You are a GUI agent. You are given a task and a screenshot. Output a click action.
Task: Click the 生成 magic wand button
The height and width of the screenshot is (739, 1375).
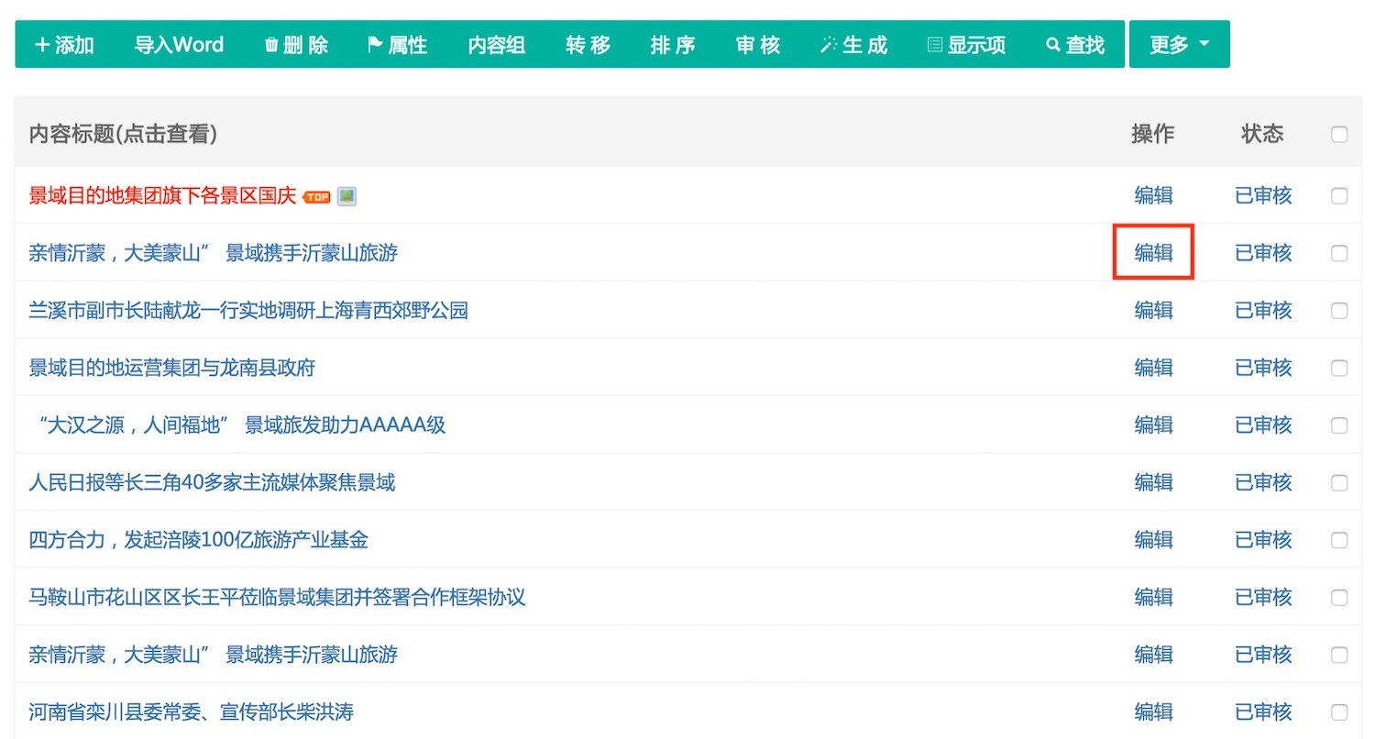853,45
